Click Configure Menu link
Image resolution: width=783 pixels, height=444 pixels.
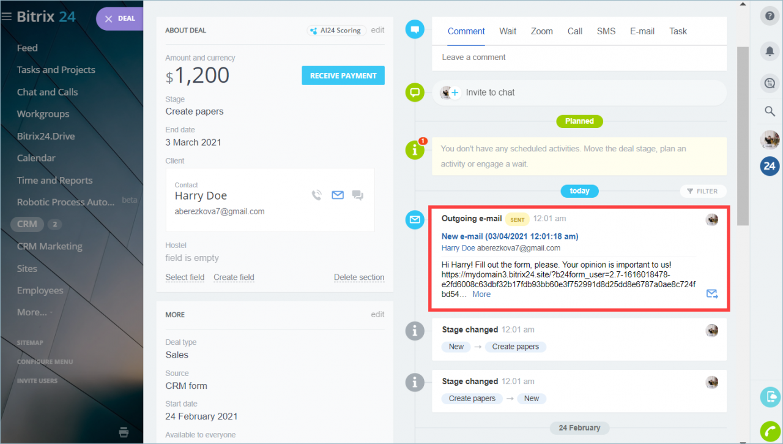[45, 362]
